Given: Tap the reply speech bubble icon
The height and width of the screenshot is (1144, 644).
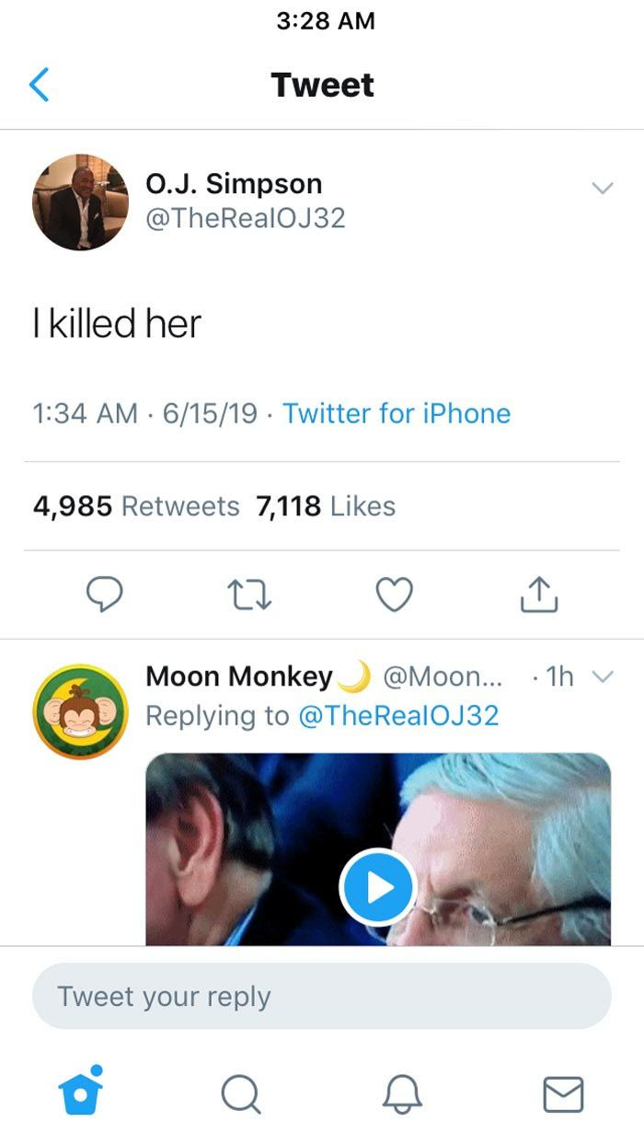Looking at the screenshot, I should point(105,595).
